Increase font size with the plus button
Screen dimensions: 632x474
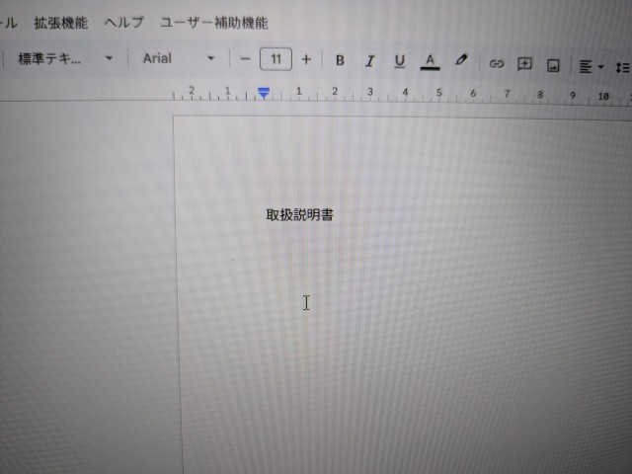click(x=306, y=59)
